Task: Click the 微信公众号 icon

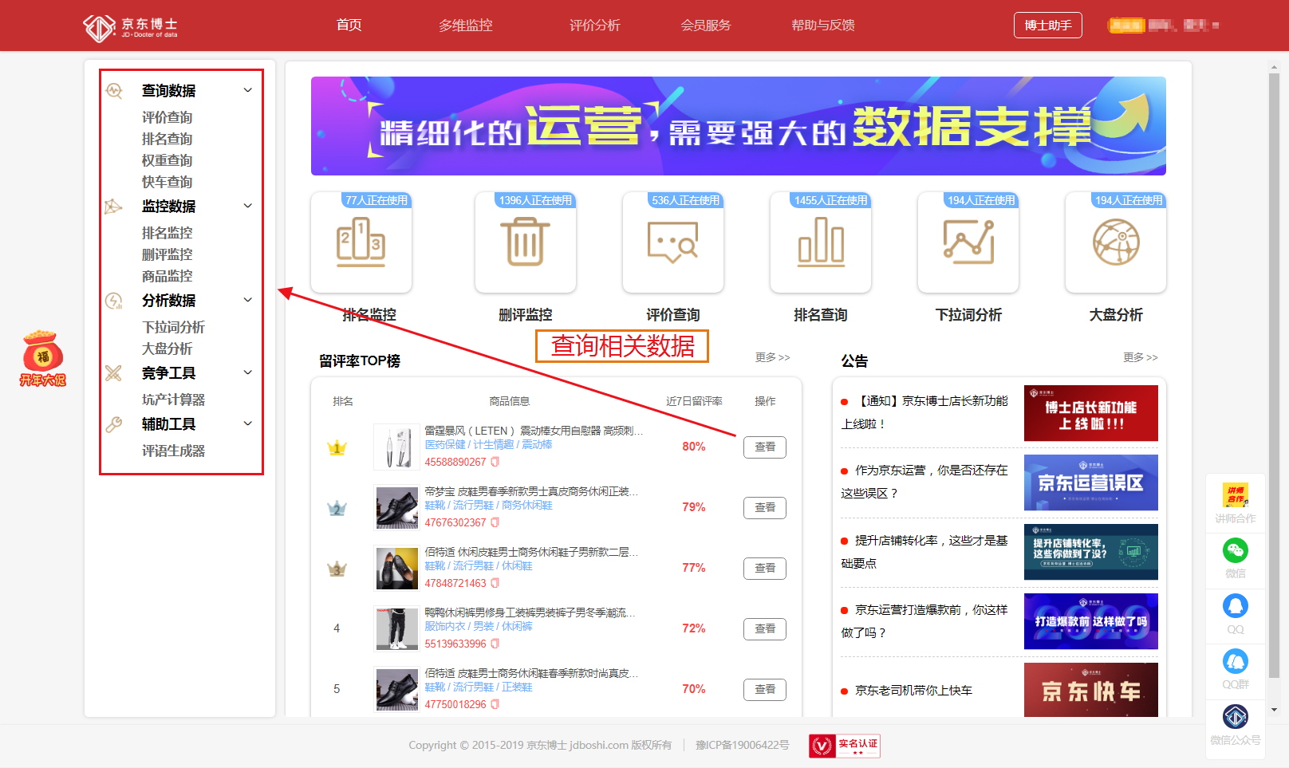Action: (1236, 716)
